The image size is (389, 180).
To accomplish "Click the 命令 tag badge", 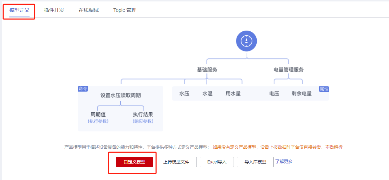I will coord(83,89).
